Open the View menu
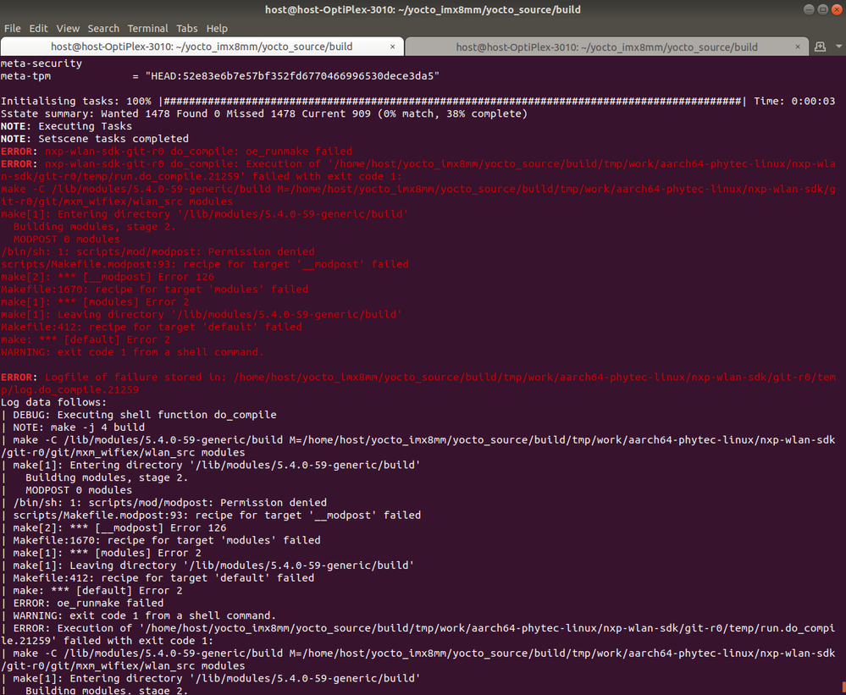 (x=68, y=28)
